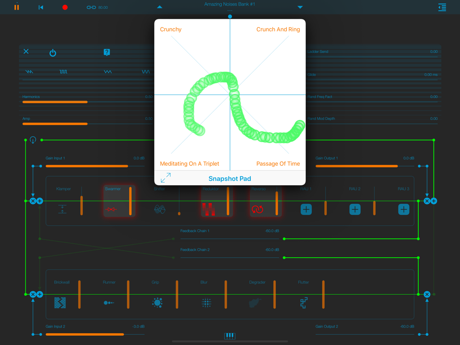Viewport: 460px width, 345px height.
Task: Click the green snapshot pad trail endpoint
Action: point(300,125)
